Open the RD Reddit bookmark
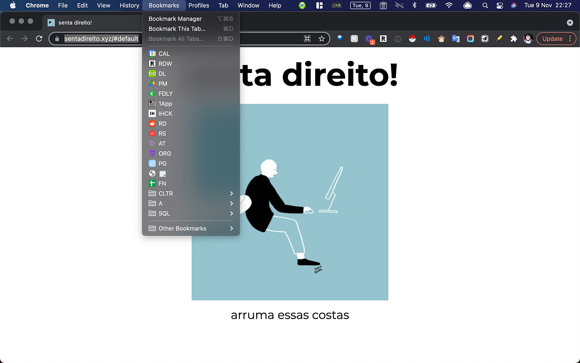580x363 pixels. (x=191, y=123)
